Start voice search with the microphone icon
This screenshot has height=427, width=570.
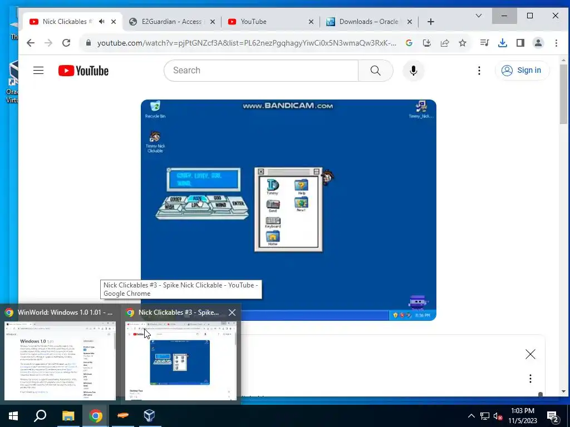(x=414, y=71)
